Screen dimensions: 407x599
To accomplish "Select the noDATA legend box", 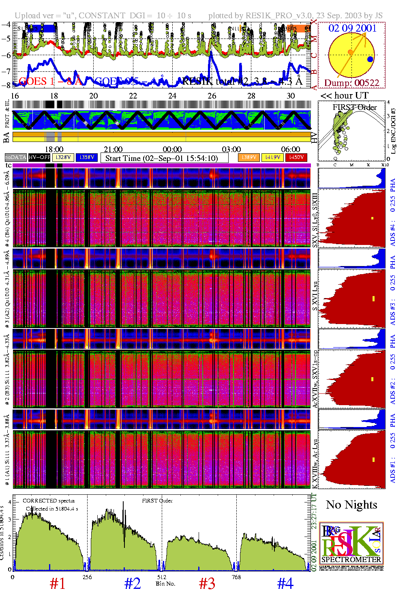I will pos(16,157).
